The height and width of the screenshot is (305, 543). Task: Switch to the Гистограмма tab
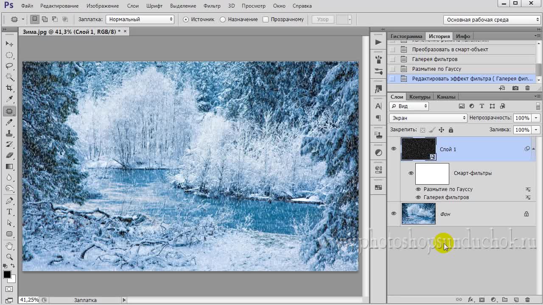pyautogui.click(x=406, y=36)
